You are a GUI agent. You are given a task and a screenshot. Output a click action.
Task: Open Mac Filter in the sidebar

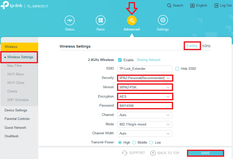tap(15, 66)
